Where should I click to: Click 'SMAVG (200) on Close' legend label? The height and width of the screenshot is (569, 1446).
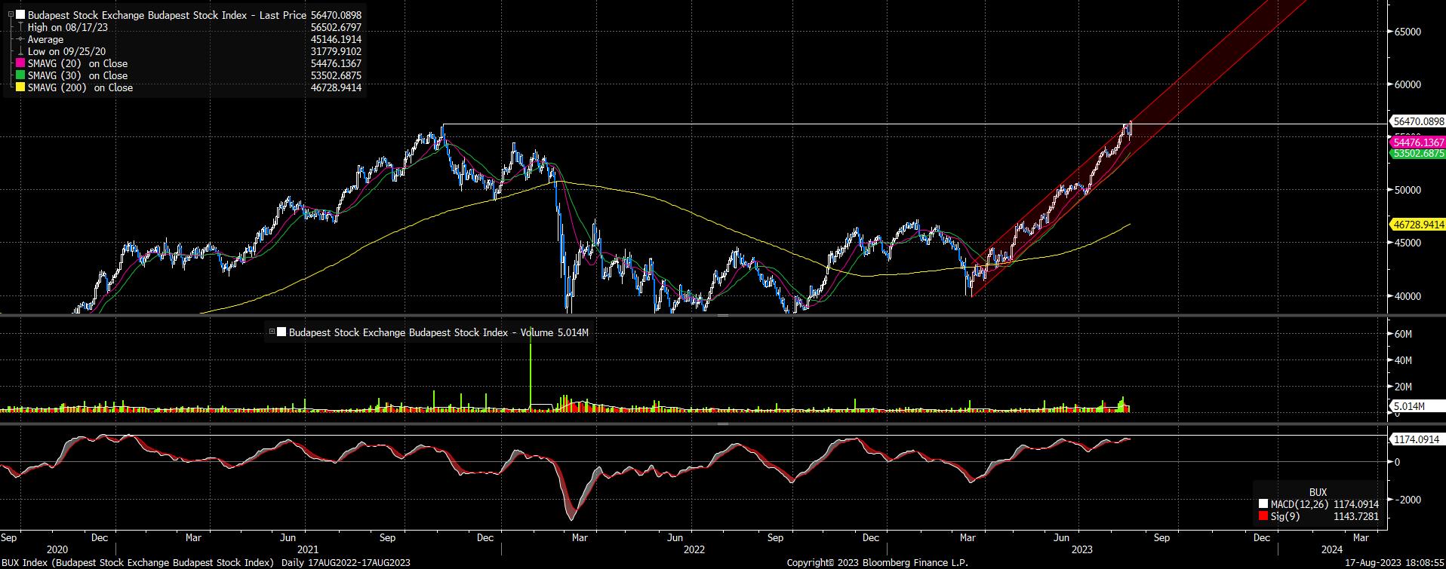(x=80, y=88)
